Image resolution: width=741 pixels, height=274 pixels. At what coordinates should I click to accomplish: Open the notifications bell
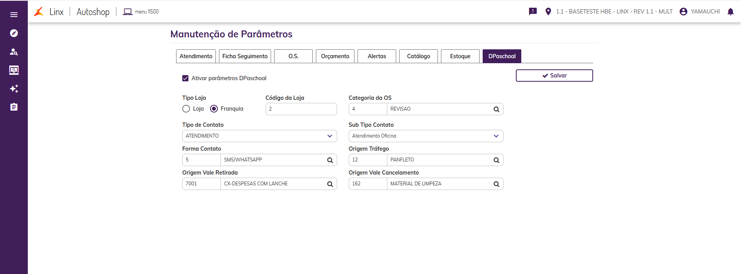730,12
